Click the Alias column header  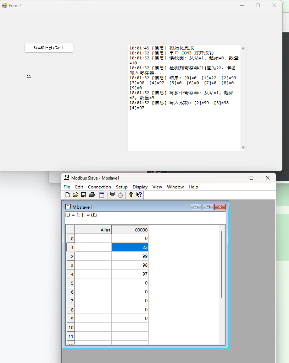tap(93, 230)
